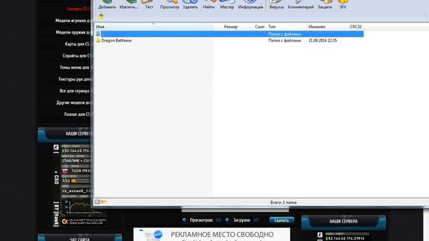Click the Добавить toolbar icon in WinRAR
429x241 pixels.
pyautogui.click(x=107, y=5)
